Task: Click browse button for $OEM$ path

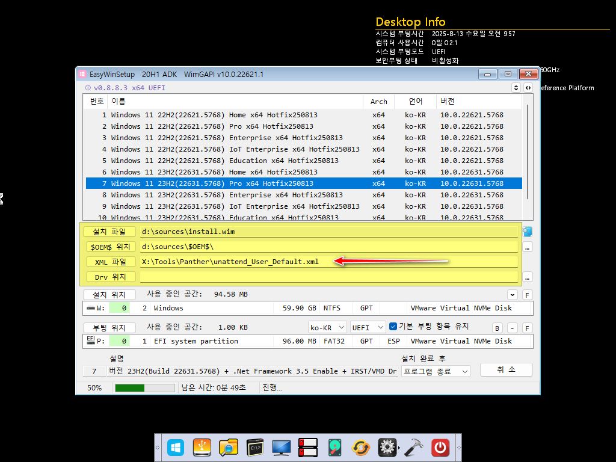Action: click(x=527, y=247)
